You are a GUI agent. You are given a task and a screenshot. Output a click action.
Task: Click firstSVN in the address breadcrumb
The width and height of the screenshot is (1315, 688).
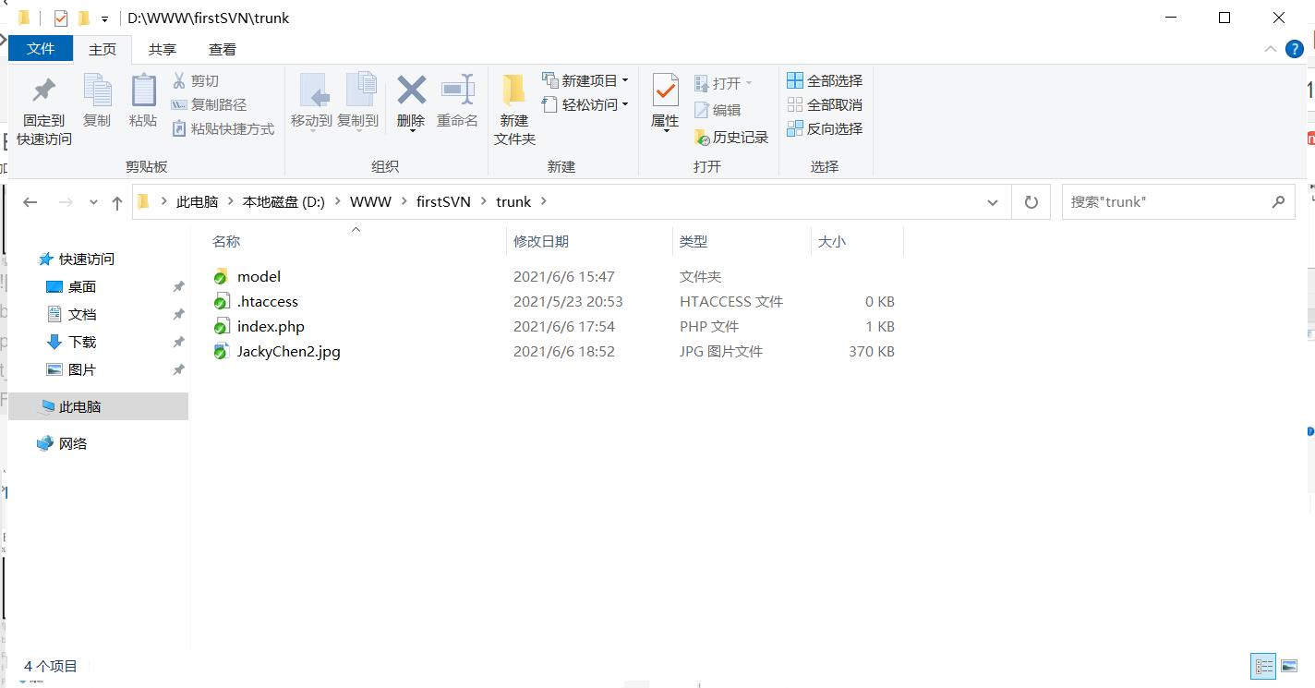(x=443, y=201)
